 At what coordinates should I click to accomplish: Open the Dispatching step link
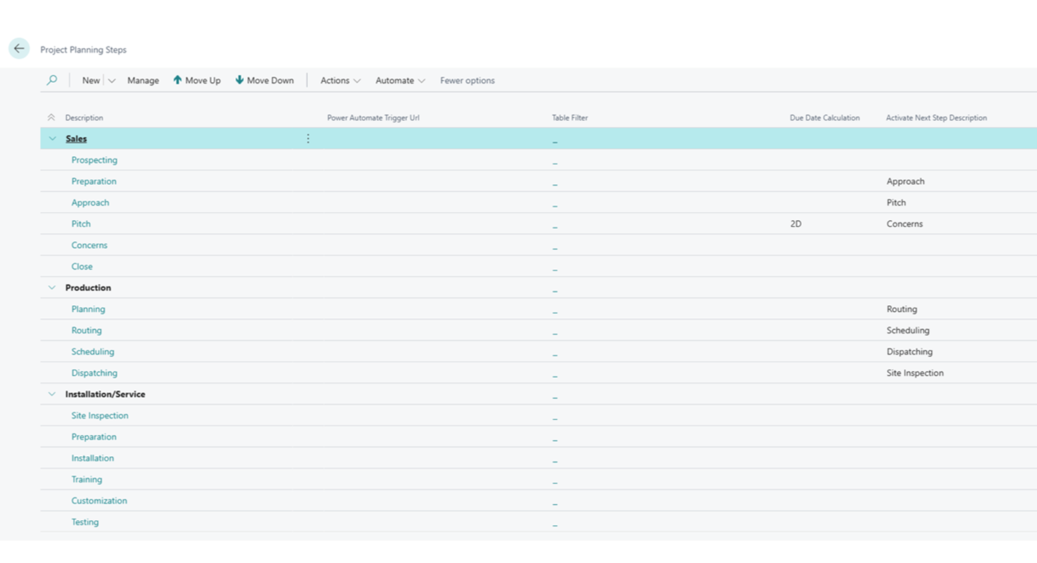(x=94, y=373)
